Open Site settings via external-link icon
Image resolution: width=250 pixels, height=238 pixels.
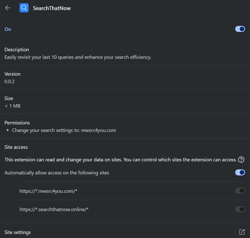pyautogui.click(x=242, y=232)
